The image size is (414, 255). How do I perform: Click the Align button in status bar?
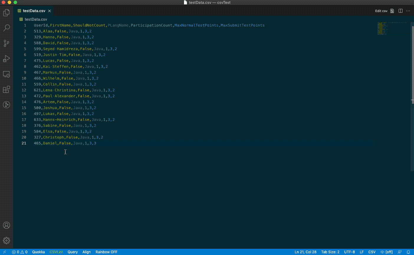(x=87, y=252)
